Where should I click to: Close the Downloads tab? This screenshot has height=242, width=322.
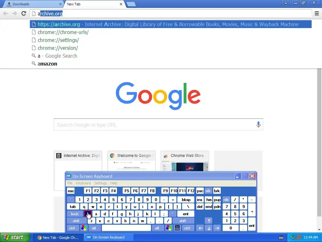60,4
